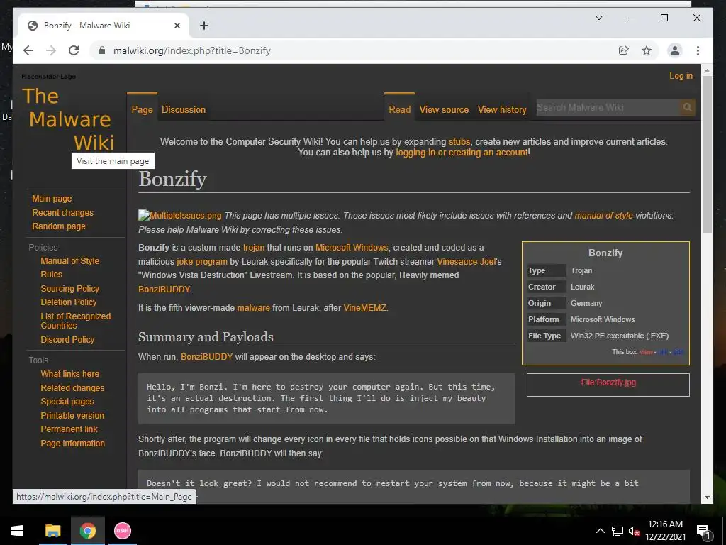726x545 pixels.
Task: Click the taskbar clock and date
Action: (x=665, y=531)
